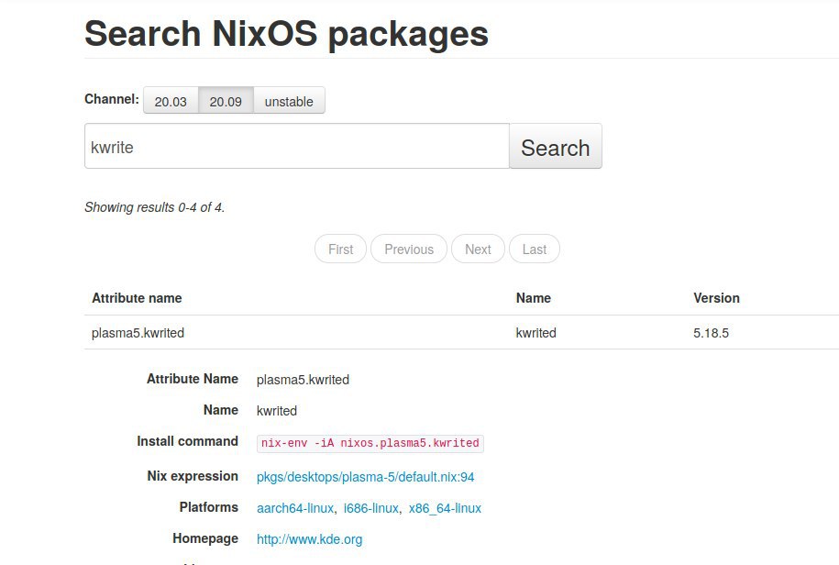
Task: Click the kwrite search input field
Action: tap(297, 146)
